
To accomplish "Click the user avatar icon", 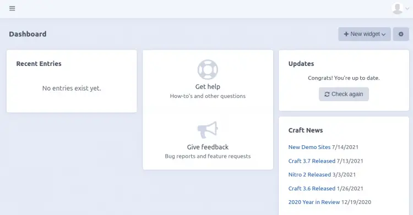I will coord(397,8).
